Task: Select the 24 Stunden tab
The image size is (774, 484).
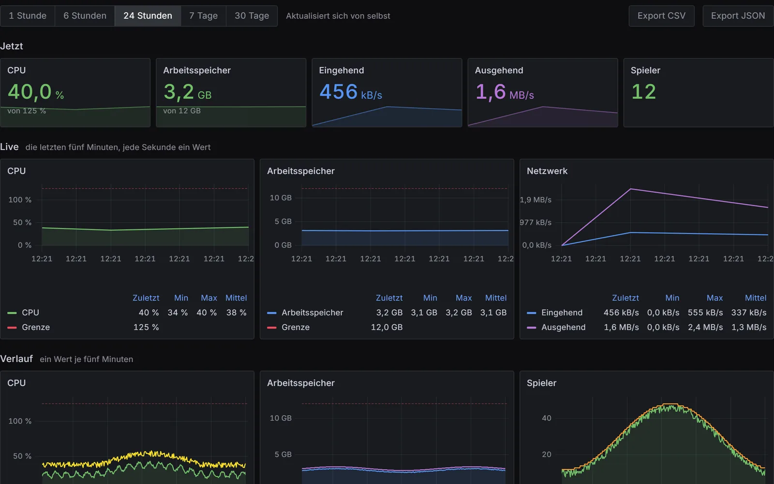Action: coord(148,16)
